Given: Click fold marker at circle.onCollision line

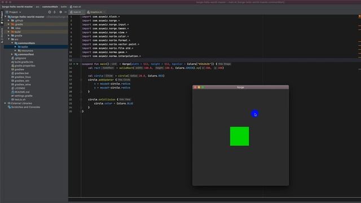Looking at the screenshot, I should pyautogui.click(x=81, y=99).
